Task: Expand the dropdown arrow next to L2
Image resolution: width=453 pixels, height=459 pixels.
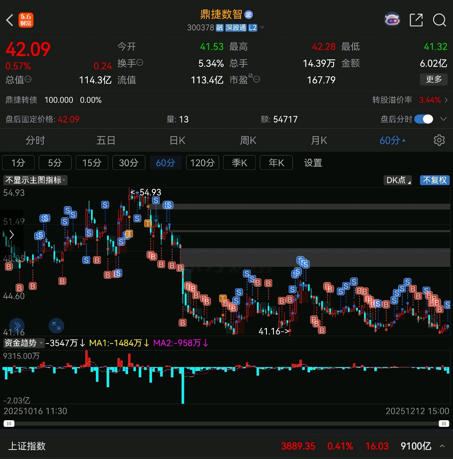Action: tap(262, 28)
